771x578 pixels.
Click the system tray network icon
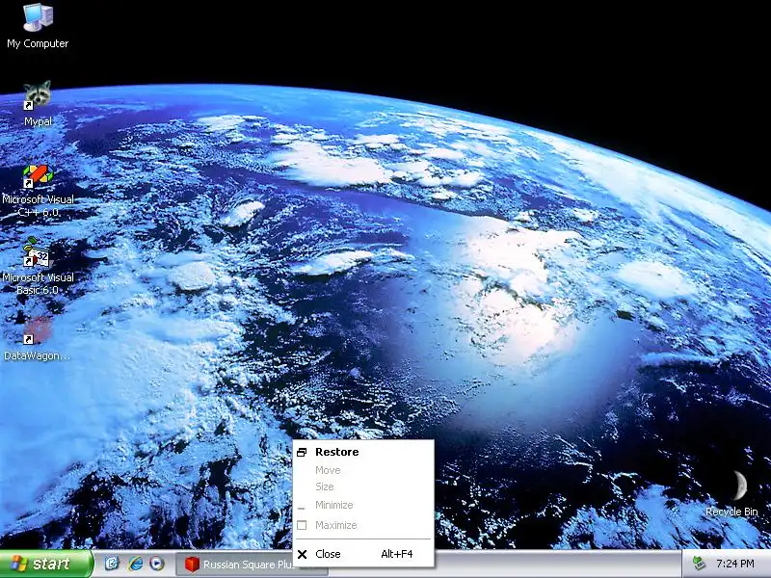699,564
